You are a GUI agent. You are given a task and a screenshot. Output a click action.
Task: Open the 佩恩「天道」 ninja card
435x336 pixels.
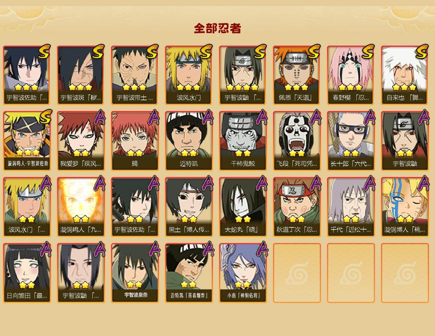[x=297, y=75]
